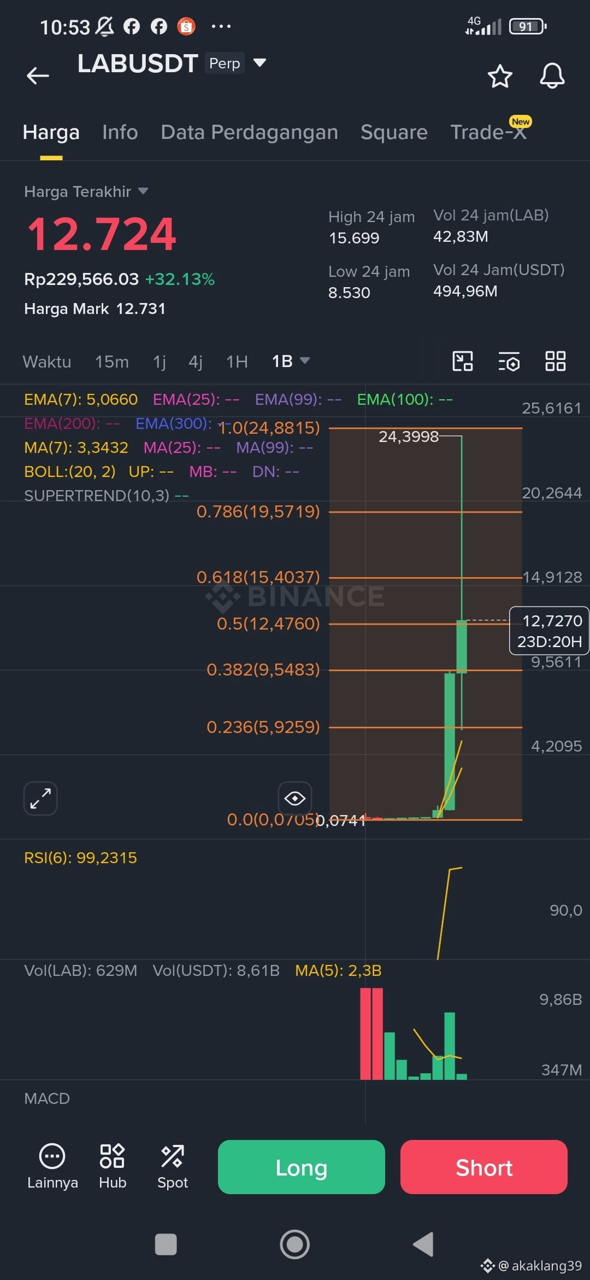
Task: Open Harga Terakhir price type dropdown
Action: [86, 191]
